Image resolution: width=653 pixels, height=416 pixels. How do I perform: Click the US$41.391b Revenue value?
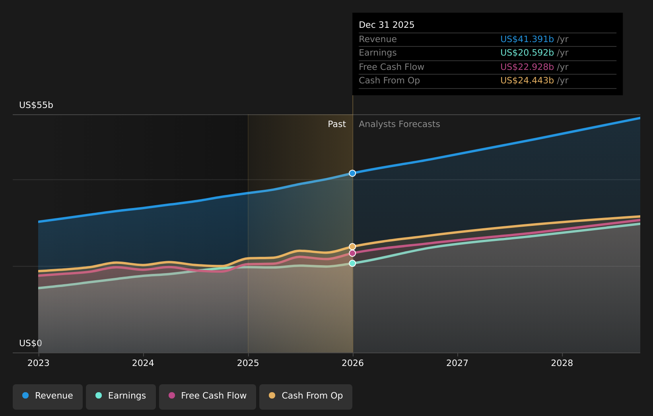tap(527, 39)
